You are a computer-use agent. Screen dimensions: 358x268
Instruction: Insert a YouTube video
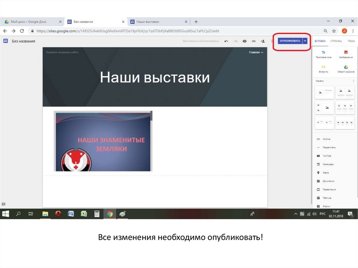[x=324, y=156]
